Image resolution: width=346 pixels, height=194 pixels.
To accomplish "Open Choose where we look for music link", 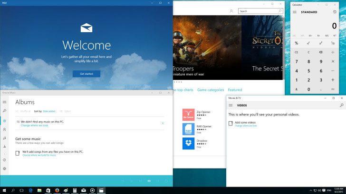I will (x=39, y=155).
